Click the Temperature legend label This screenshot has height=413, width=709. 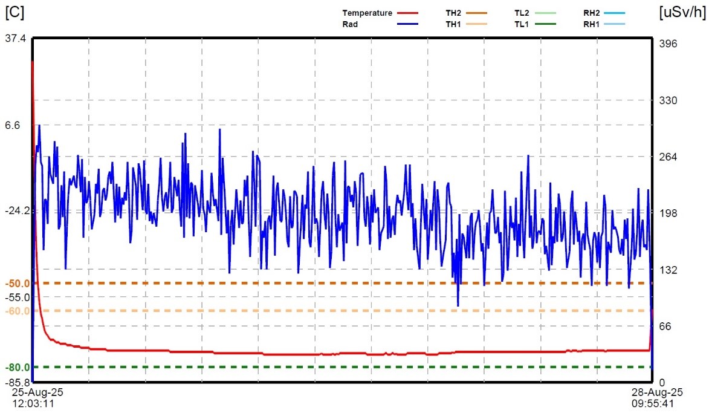[367, 13]
